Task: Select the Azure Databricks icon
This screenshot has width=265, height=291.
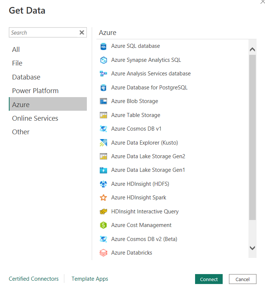Action: (x=103, y=253)
